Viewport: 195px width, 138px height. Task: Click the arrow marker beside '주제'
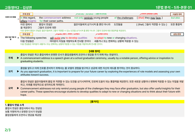point(18,58)
